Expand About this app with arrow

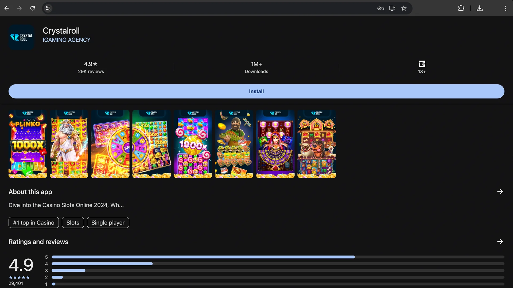[x=500, y=192]
